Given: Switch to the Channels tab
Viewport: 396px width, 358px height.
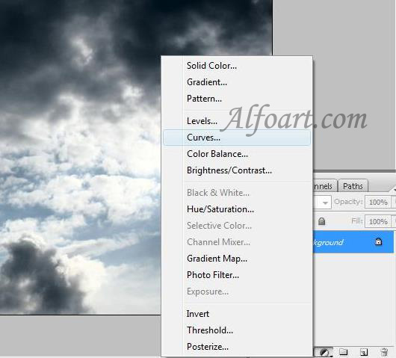Looking at the screenshot, I should [324, 186].
